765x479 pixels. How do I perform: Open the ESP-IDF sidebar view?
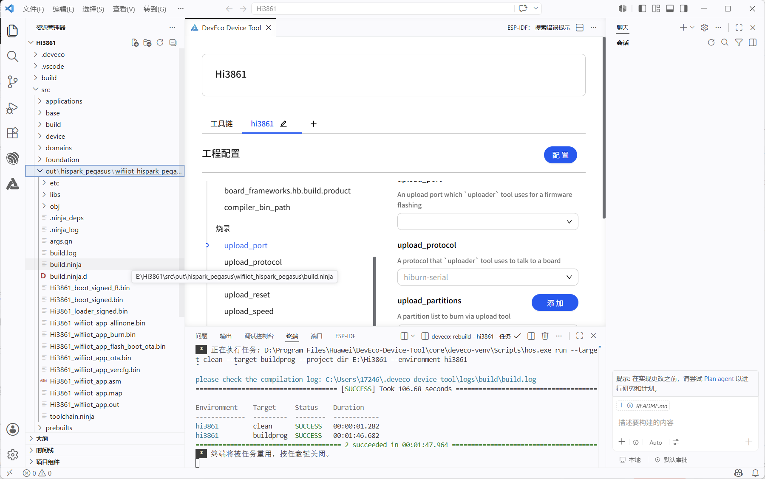point(13,158)
